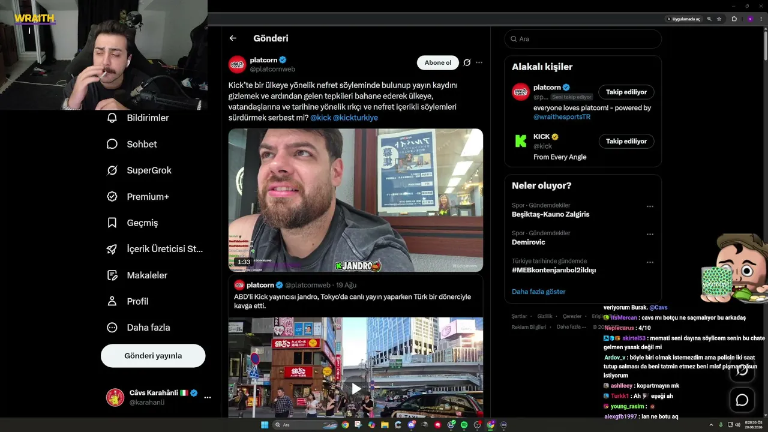Viewport: 768px width, 432px height.
Task: Click the Daha fazla göster link
Action: coord(539,292)
